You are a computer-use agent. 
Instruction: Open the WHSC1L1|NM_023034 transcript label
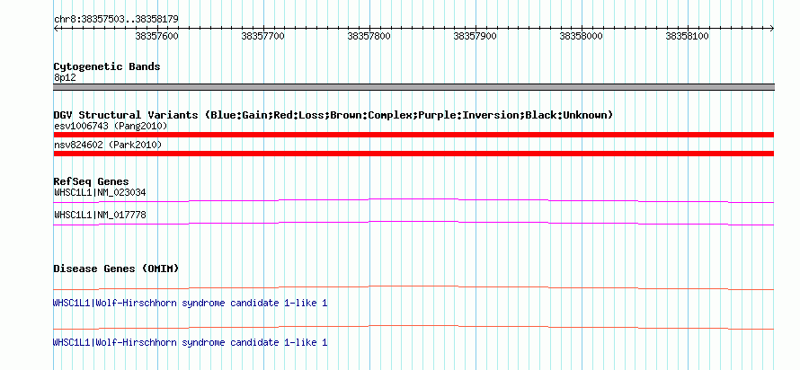coord(100,193)
